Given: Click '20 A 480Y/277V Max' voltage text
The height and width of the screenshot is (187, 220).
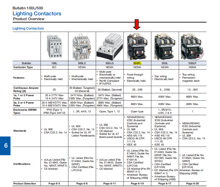Looking at the screenshot, I should (x=54, y=103).
